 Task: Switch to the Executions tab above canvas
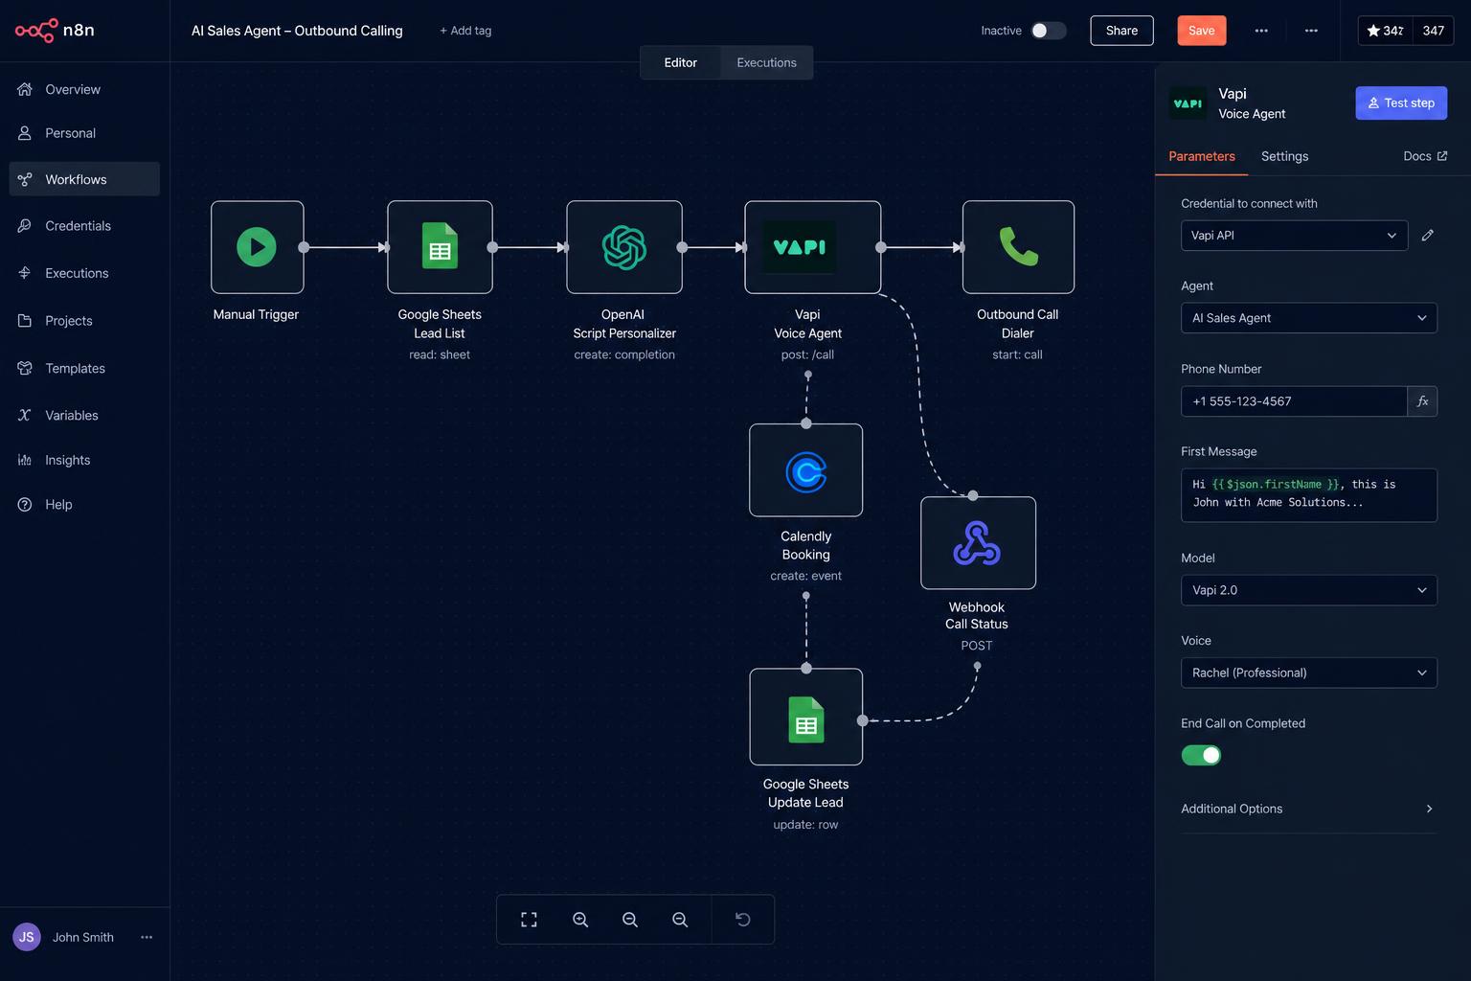(766, 62)
